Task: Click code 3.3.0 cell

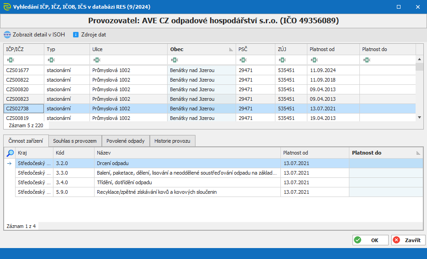Action: 74,173
